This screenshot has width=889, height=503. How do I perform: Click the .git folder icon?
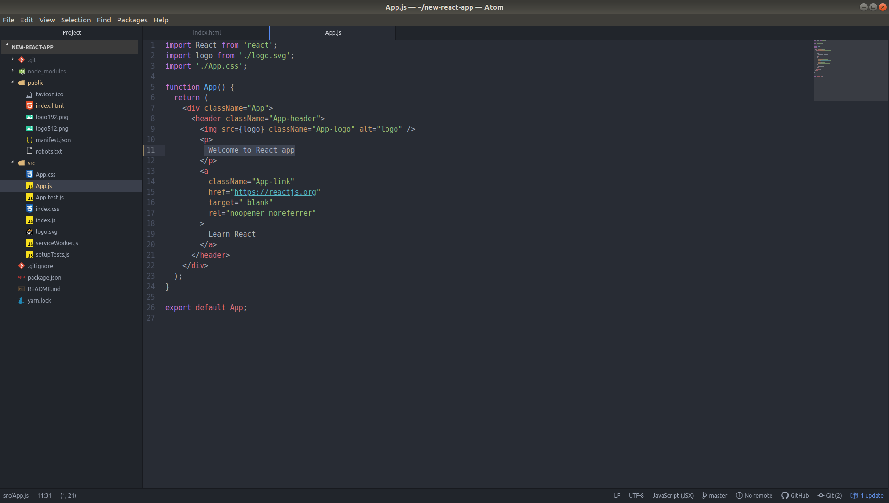pos(21,60)
